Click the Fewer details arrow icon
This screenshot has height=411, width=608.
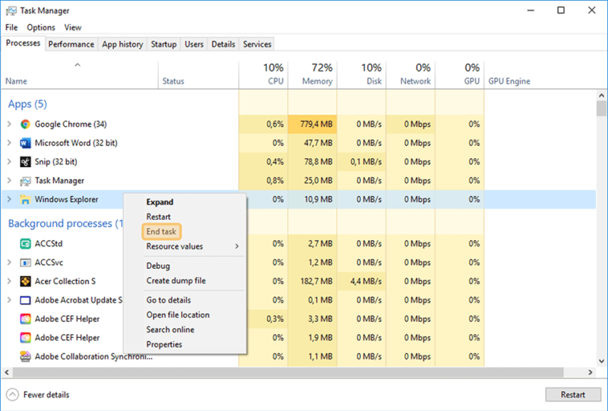[x=12, y=395]
